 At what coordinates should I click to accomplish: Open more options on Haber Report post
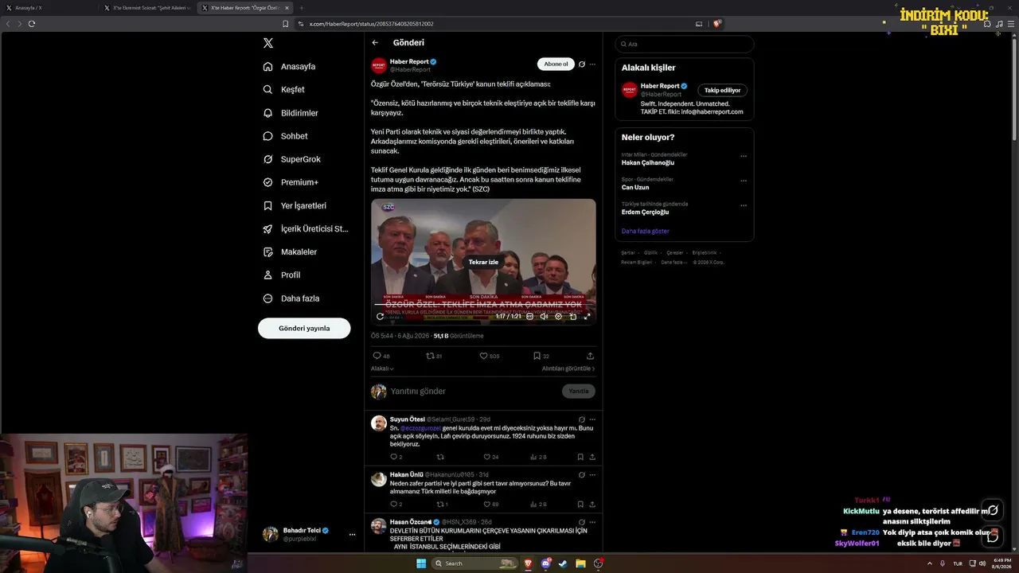[x=592, y=64]
